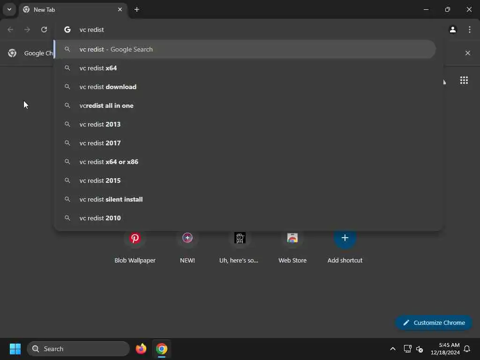Viewport: 480px width, 360px height.
Task: Click the Google G icon in address bar
Action: coord(67,30)
